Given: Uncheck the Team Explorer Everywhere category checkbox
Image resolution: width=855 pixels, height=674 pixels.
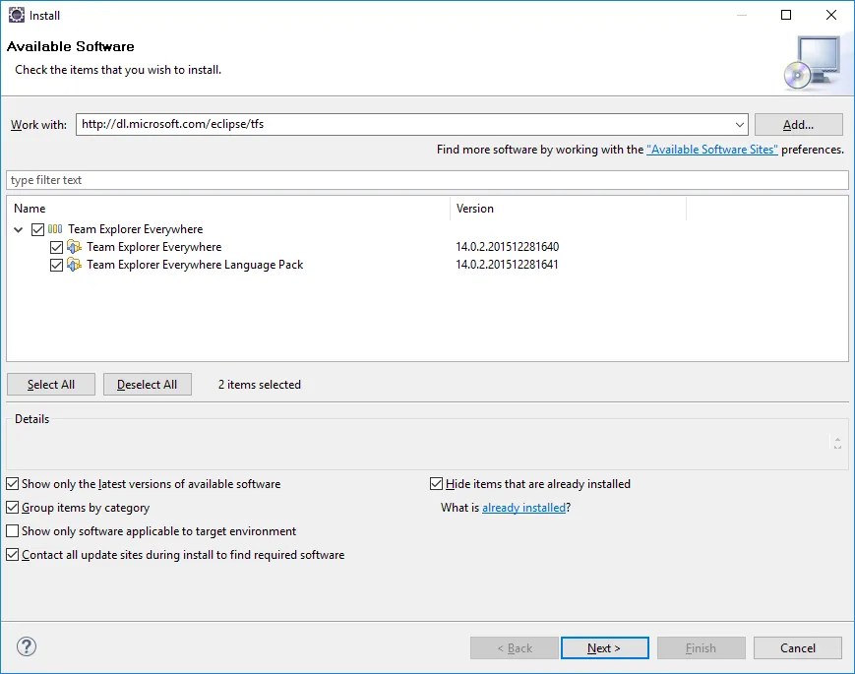Looking at the screenshot, I should [37, 229].
